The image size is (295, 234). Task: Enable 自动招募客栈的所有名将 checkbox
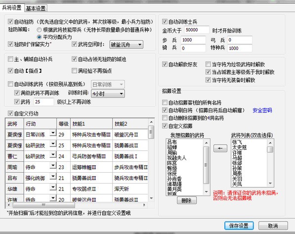click(165, 102)
